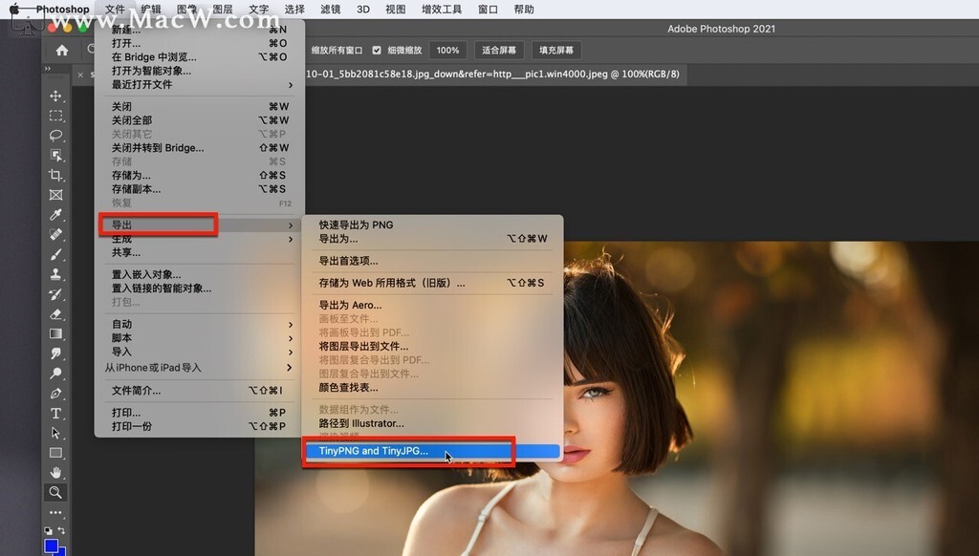Expand the 脚本 submenu
979x556 pixels.
coord(200,337)
